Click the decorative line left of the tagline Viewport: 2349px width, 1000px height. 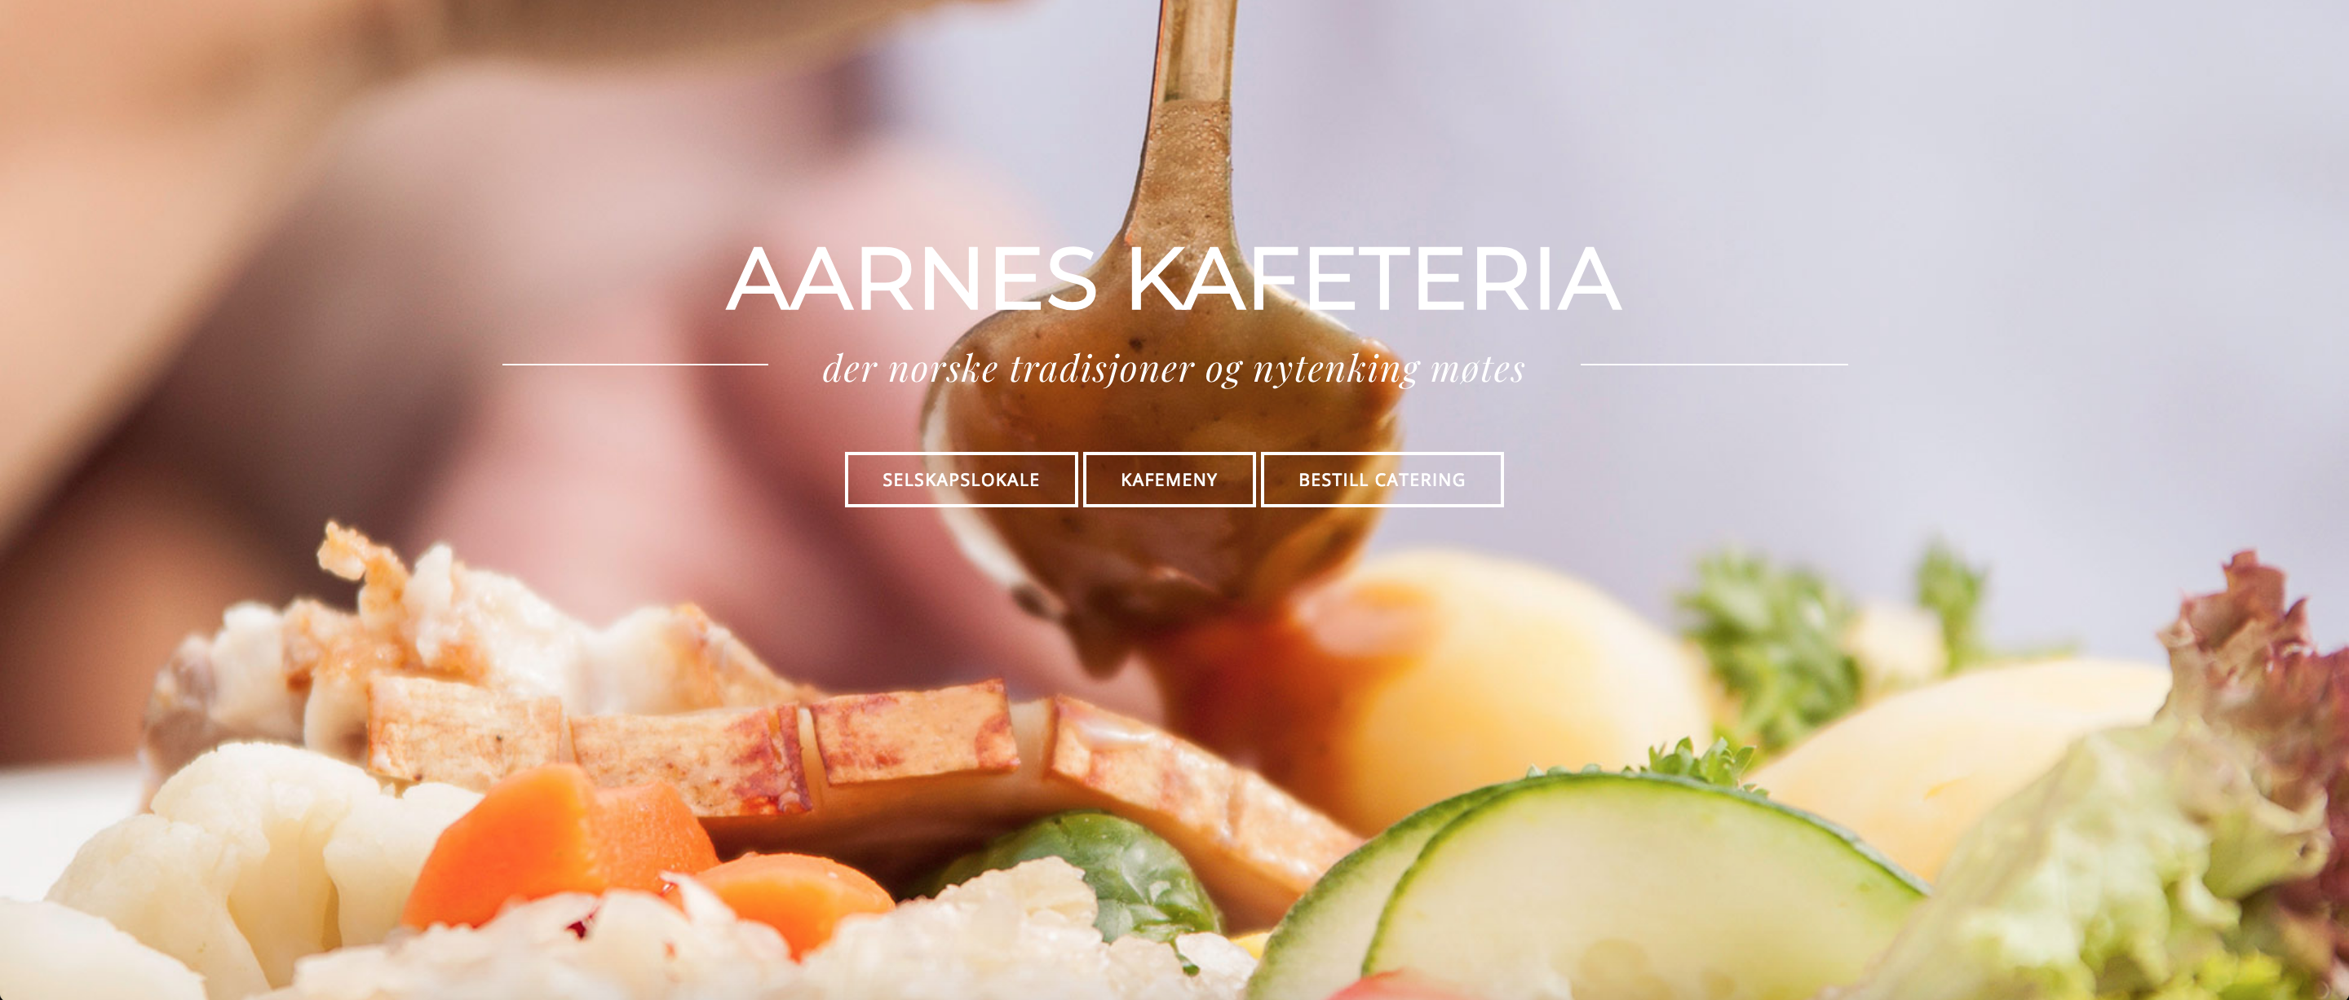click(635, 365)
